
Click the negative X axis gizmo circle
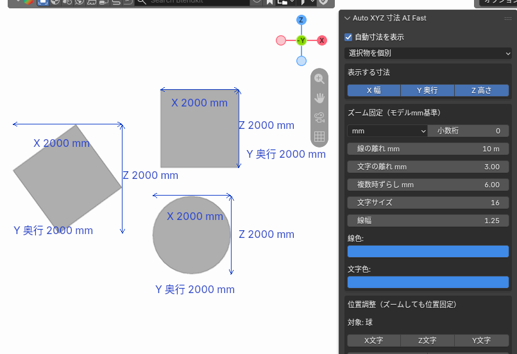[281, 40]
